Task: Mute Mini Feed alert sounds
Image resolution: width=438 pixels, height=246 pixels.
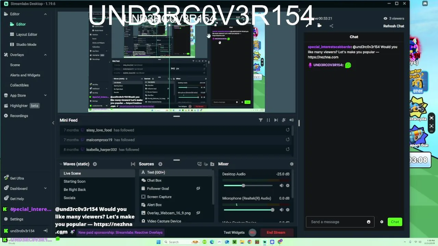Action: 284,120
